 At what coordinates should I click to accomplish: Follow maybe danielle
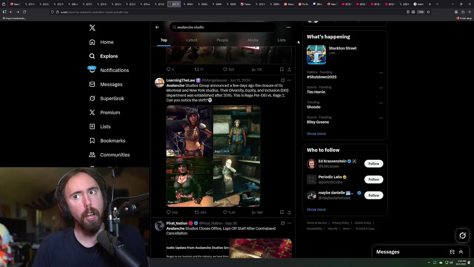click(x=374, y=195)
